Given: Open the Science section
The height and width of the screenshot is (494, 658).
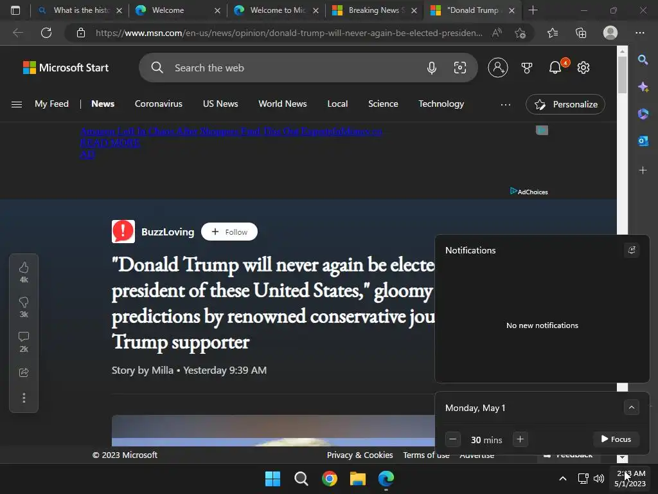Looking at the screenshot, I should click(383, 104).
